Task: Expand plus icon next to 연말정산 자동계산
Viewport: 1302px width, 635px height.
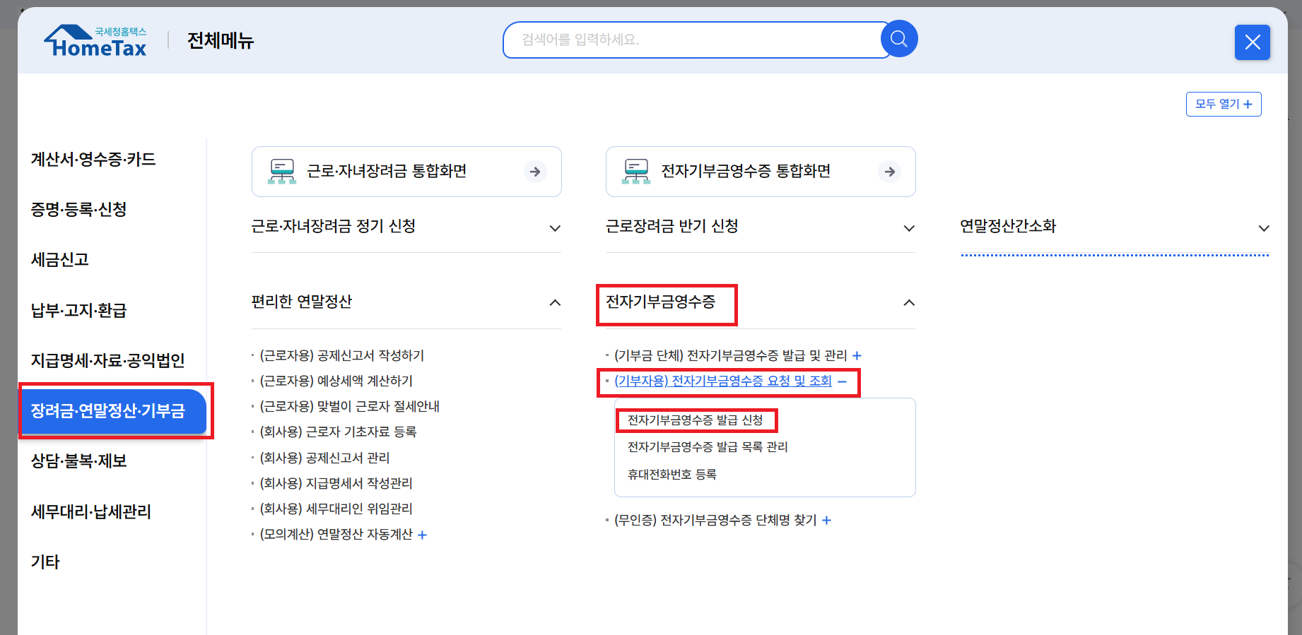Action: 422,535
